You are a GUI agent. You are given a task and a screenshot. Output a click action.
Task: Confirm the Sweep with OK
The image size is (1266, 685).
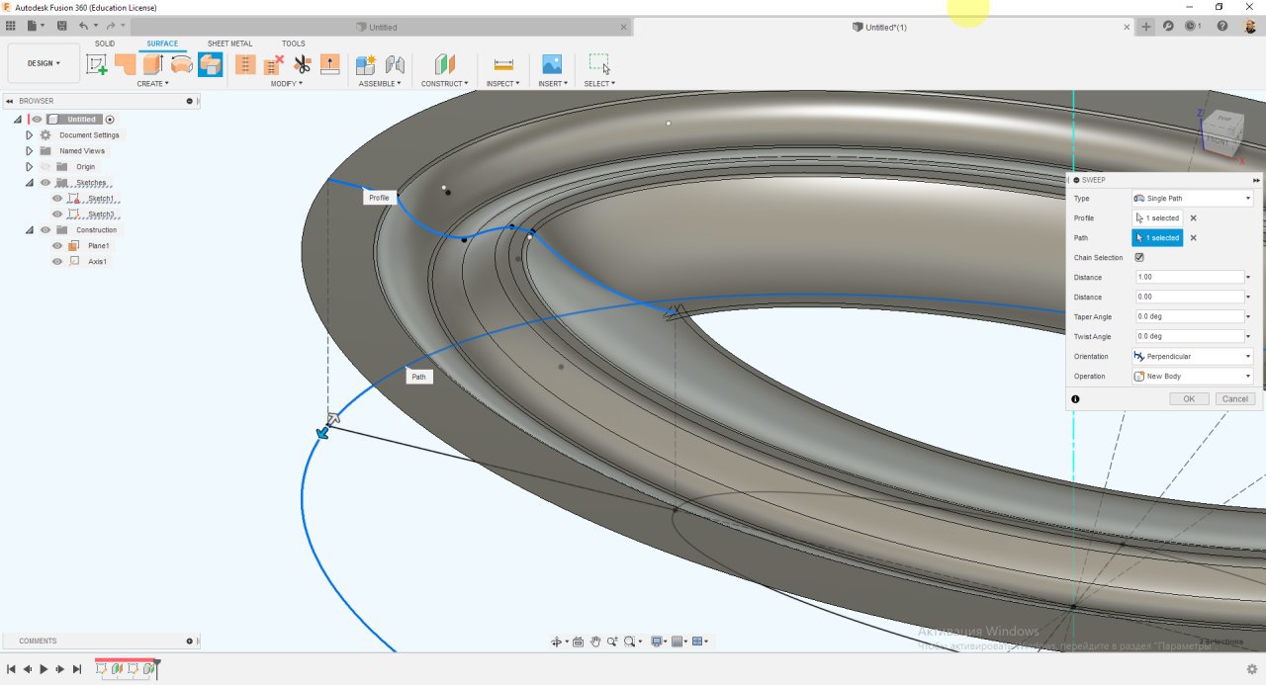point(1189,398)
